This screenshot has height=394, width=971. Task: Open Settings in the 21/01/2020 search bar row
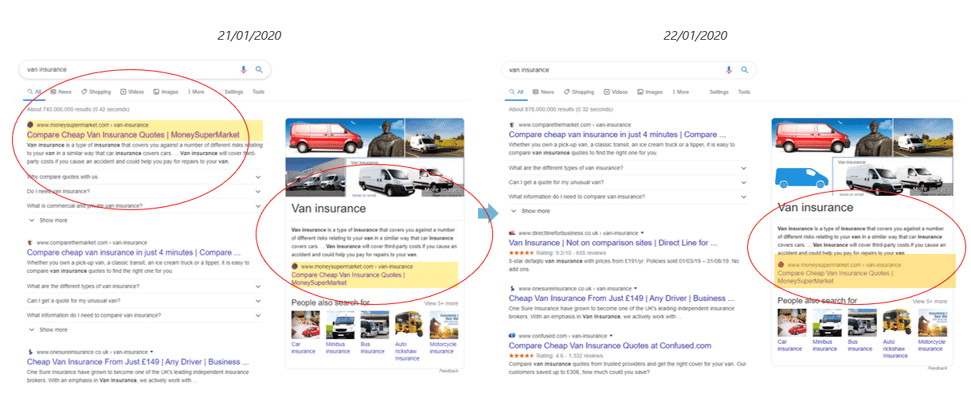(234, 92)
